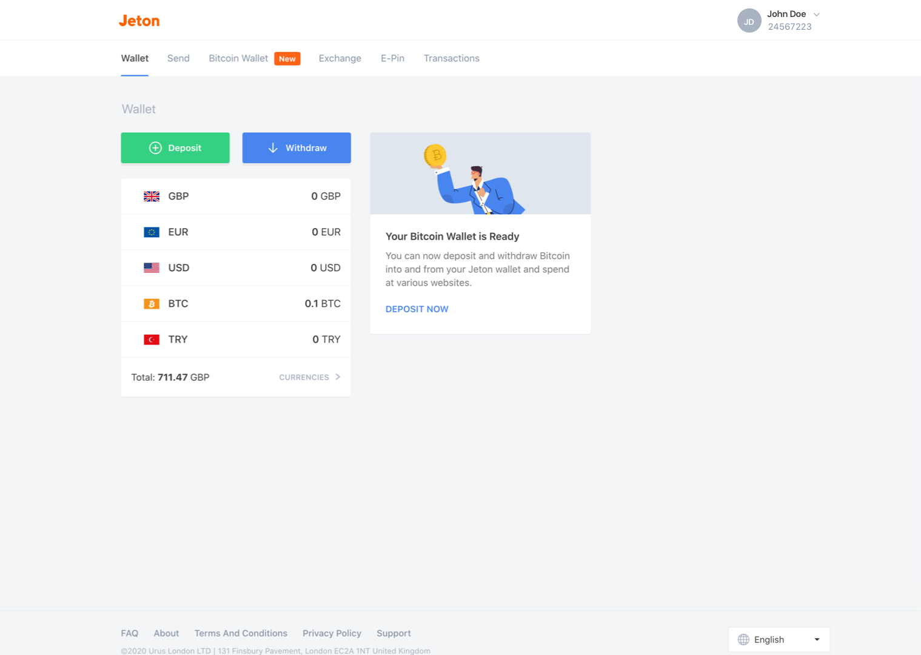
Task: Select the 0 EUR balance value
Action: click(x=326, y=232)
